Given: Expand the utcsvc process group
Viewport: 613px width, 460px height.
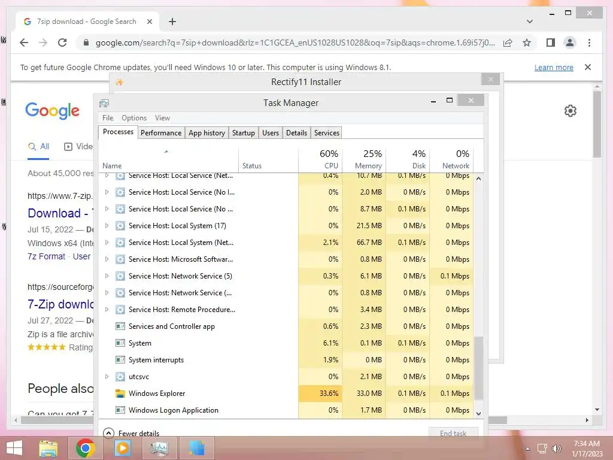Looking at the screenshot, I should (107, 377).
